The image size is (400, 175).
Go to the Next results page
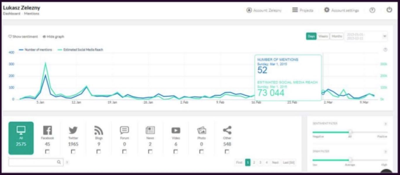click(x=275, y=162)
